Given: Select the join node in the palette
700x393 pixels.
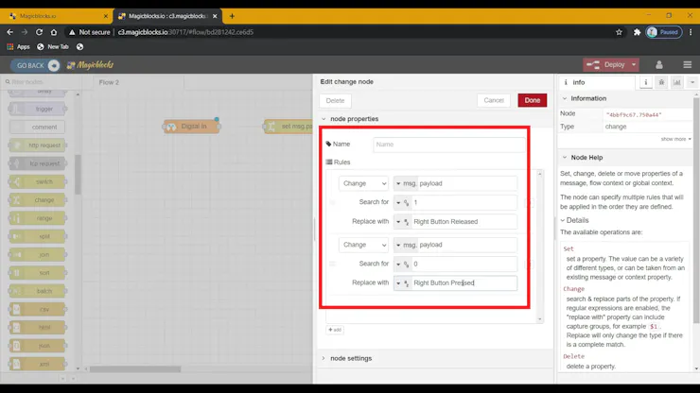Looking at the screenshot, I should (38, 255).
